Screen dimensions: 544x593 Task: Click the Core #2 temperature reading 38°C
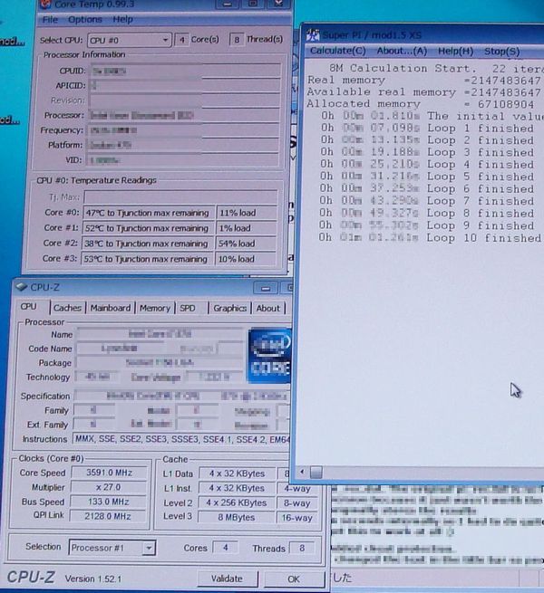[148, 244]
